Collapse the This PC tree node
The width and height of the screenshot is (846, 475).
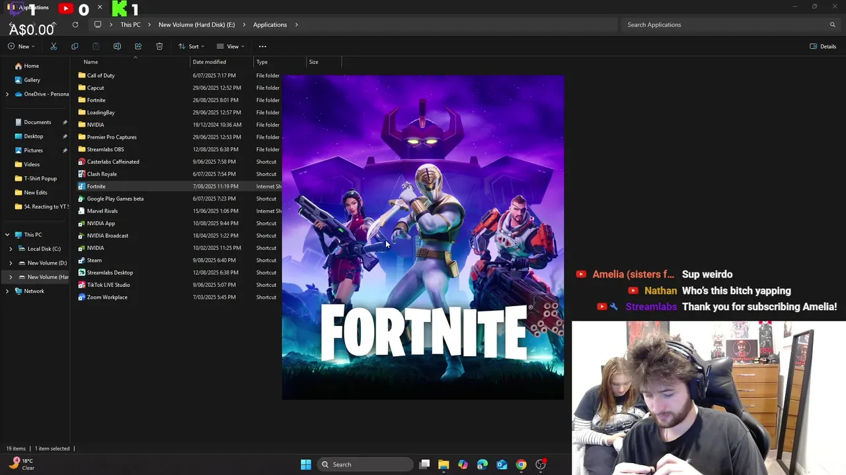(7, 235)
